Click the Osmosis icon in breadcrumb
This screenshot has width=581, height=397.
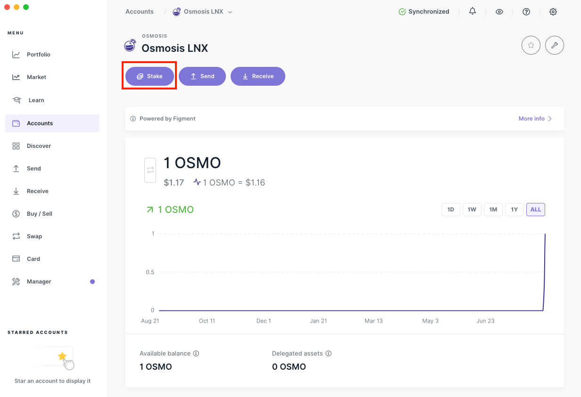point(177,12)
